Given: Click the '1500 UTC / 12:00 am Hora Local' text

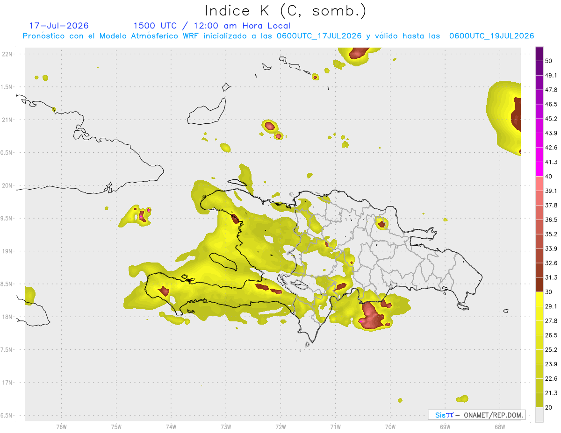Looking at the screenshot, I should [x=212, y=26].
